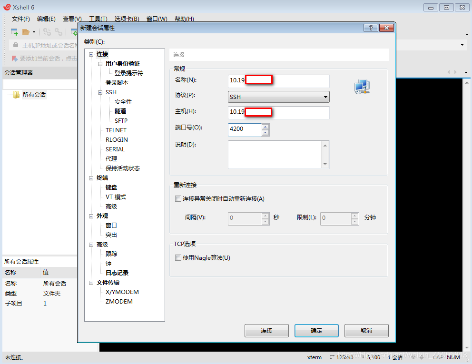Enable 连接异常关闭时自动重新连接 checkbox

point(178,199)
